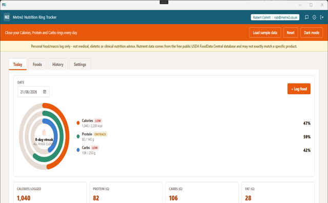Switch to the Foods tab
328x203 pixels.
coord(37,64)
